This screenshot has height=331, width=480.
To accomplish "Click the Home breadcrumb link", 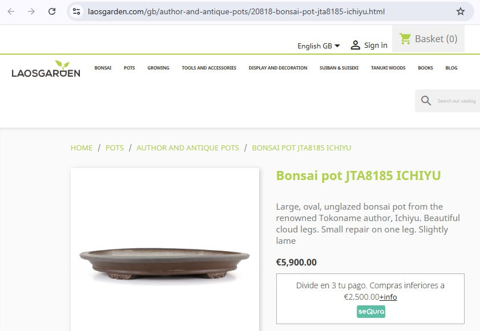I will point(81,148).
